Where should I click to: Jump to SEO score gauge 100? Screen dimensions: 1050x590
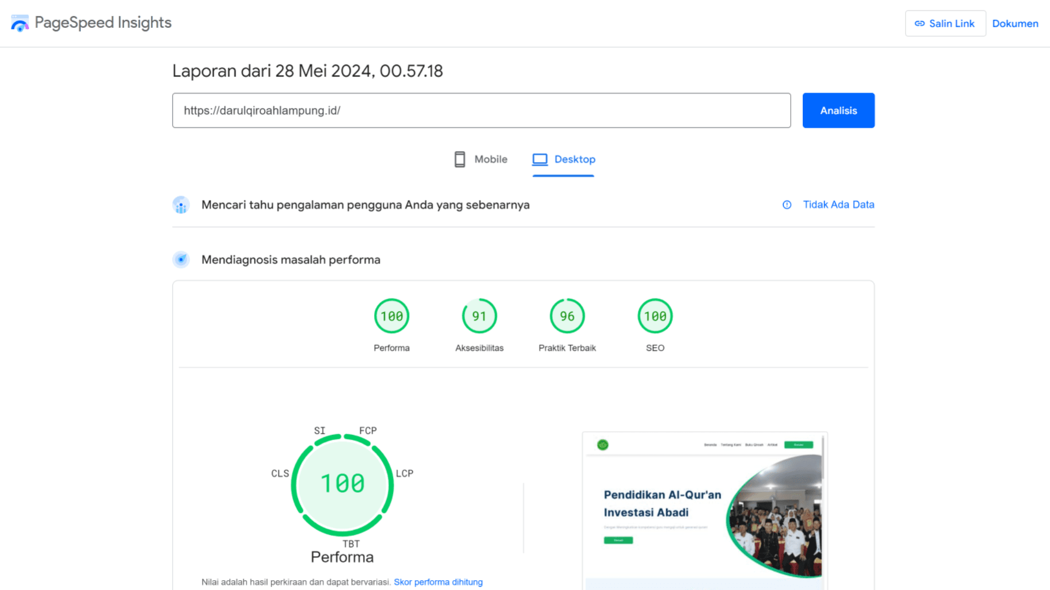[655, 316]
